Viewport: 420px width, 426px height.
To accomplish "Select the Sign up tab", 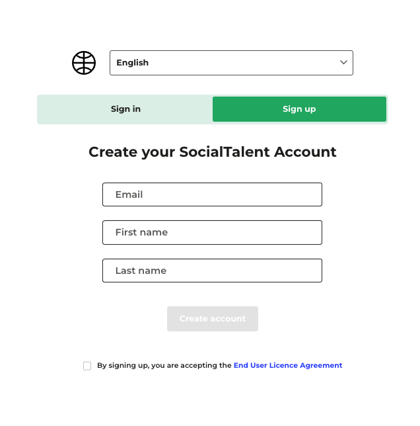I will coord(299,109).
